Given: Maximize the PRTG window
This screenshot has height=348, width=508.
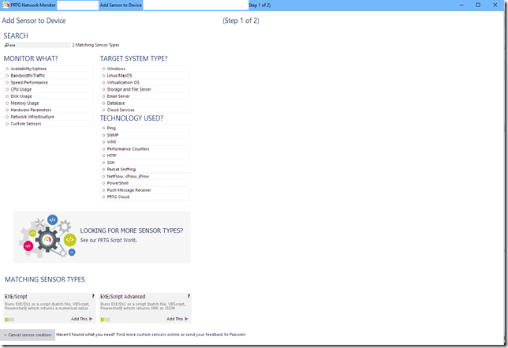Looking at the screenshot, I should (478, 5).
